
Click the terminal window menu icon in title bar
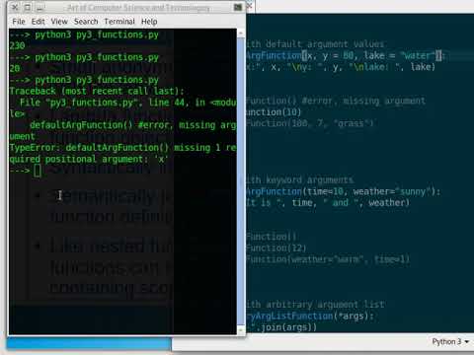pyautogui.click(x=238, y=7)
